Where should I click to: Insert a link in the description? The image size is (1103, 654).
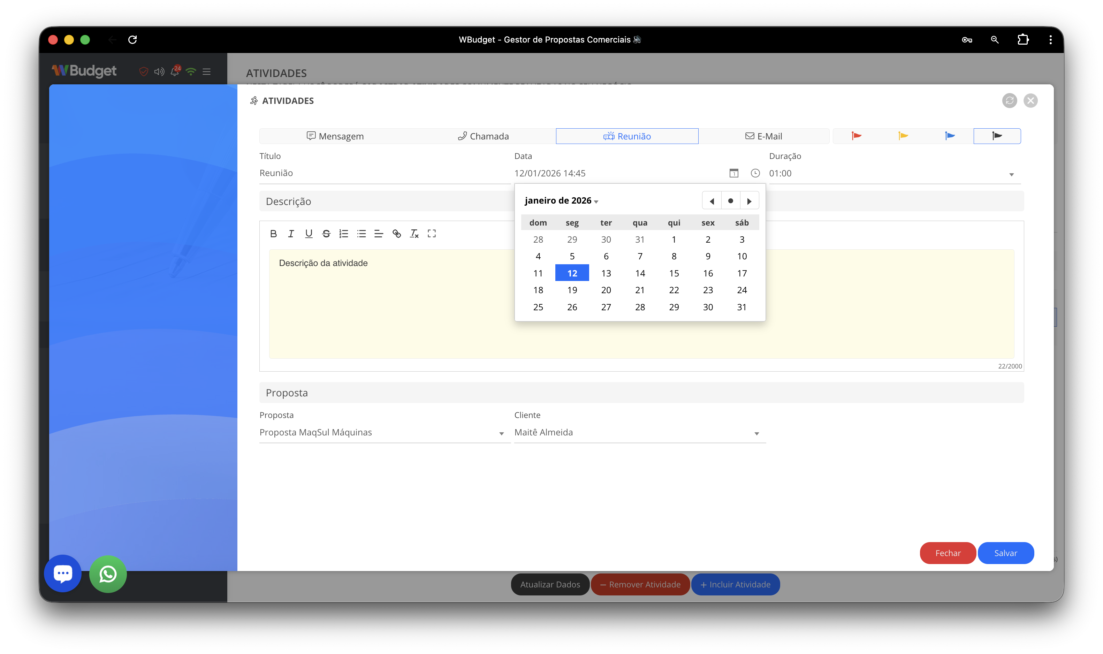tap(397, 234)
